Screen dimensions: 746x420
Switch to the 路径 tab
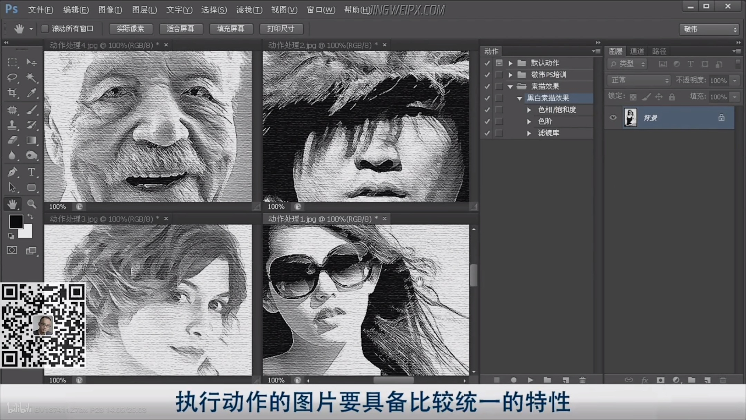[x=659, y=51]
